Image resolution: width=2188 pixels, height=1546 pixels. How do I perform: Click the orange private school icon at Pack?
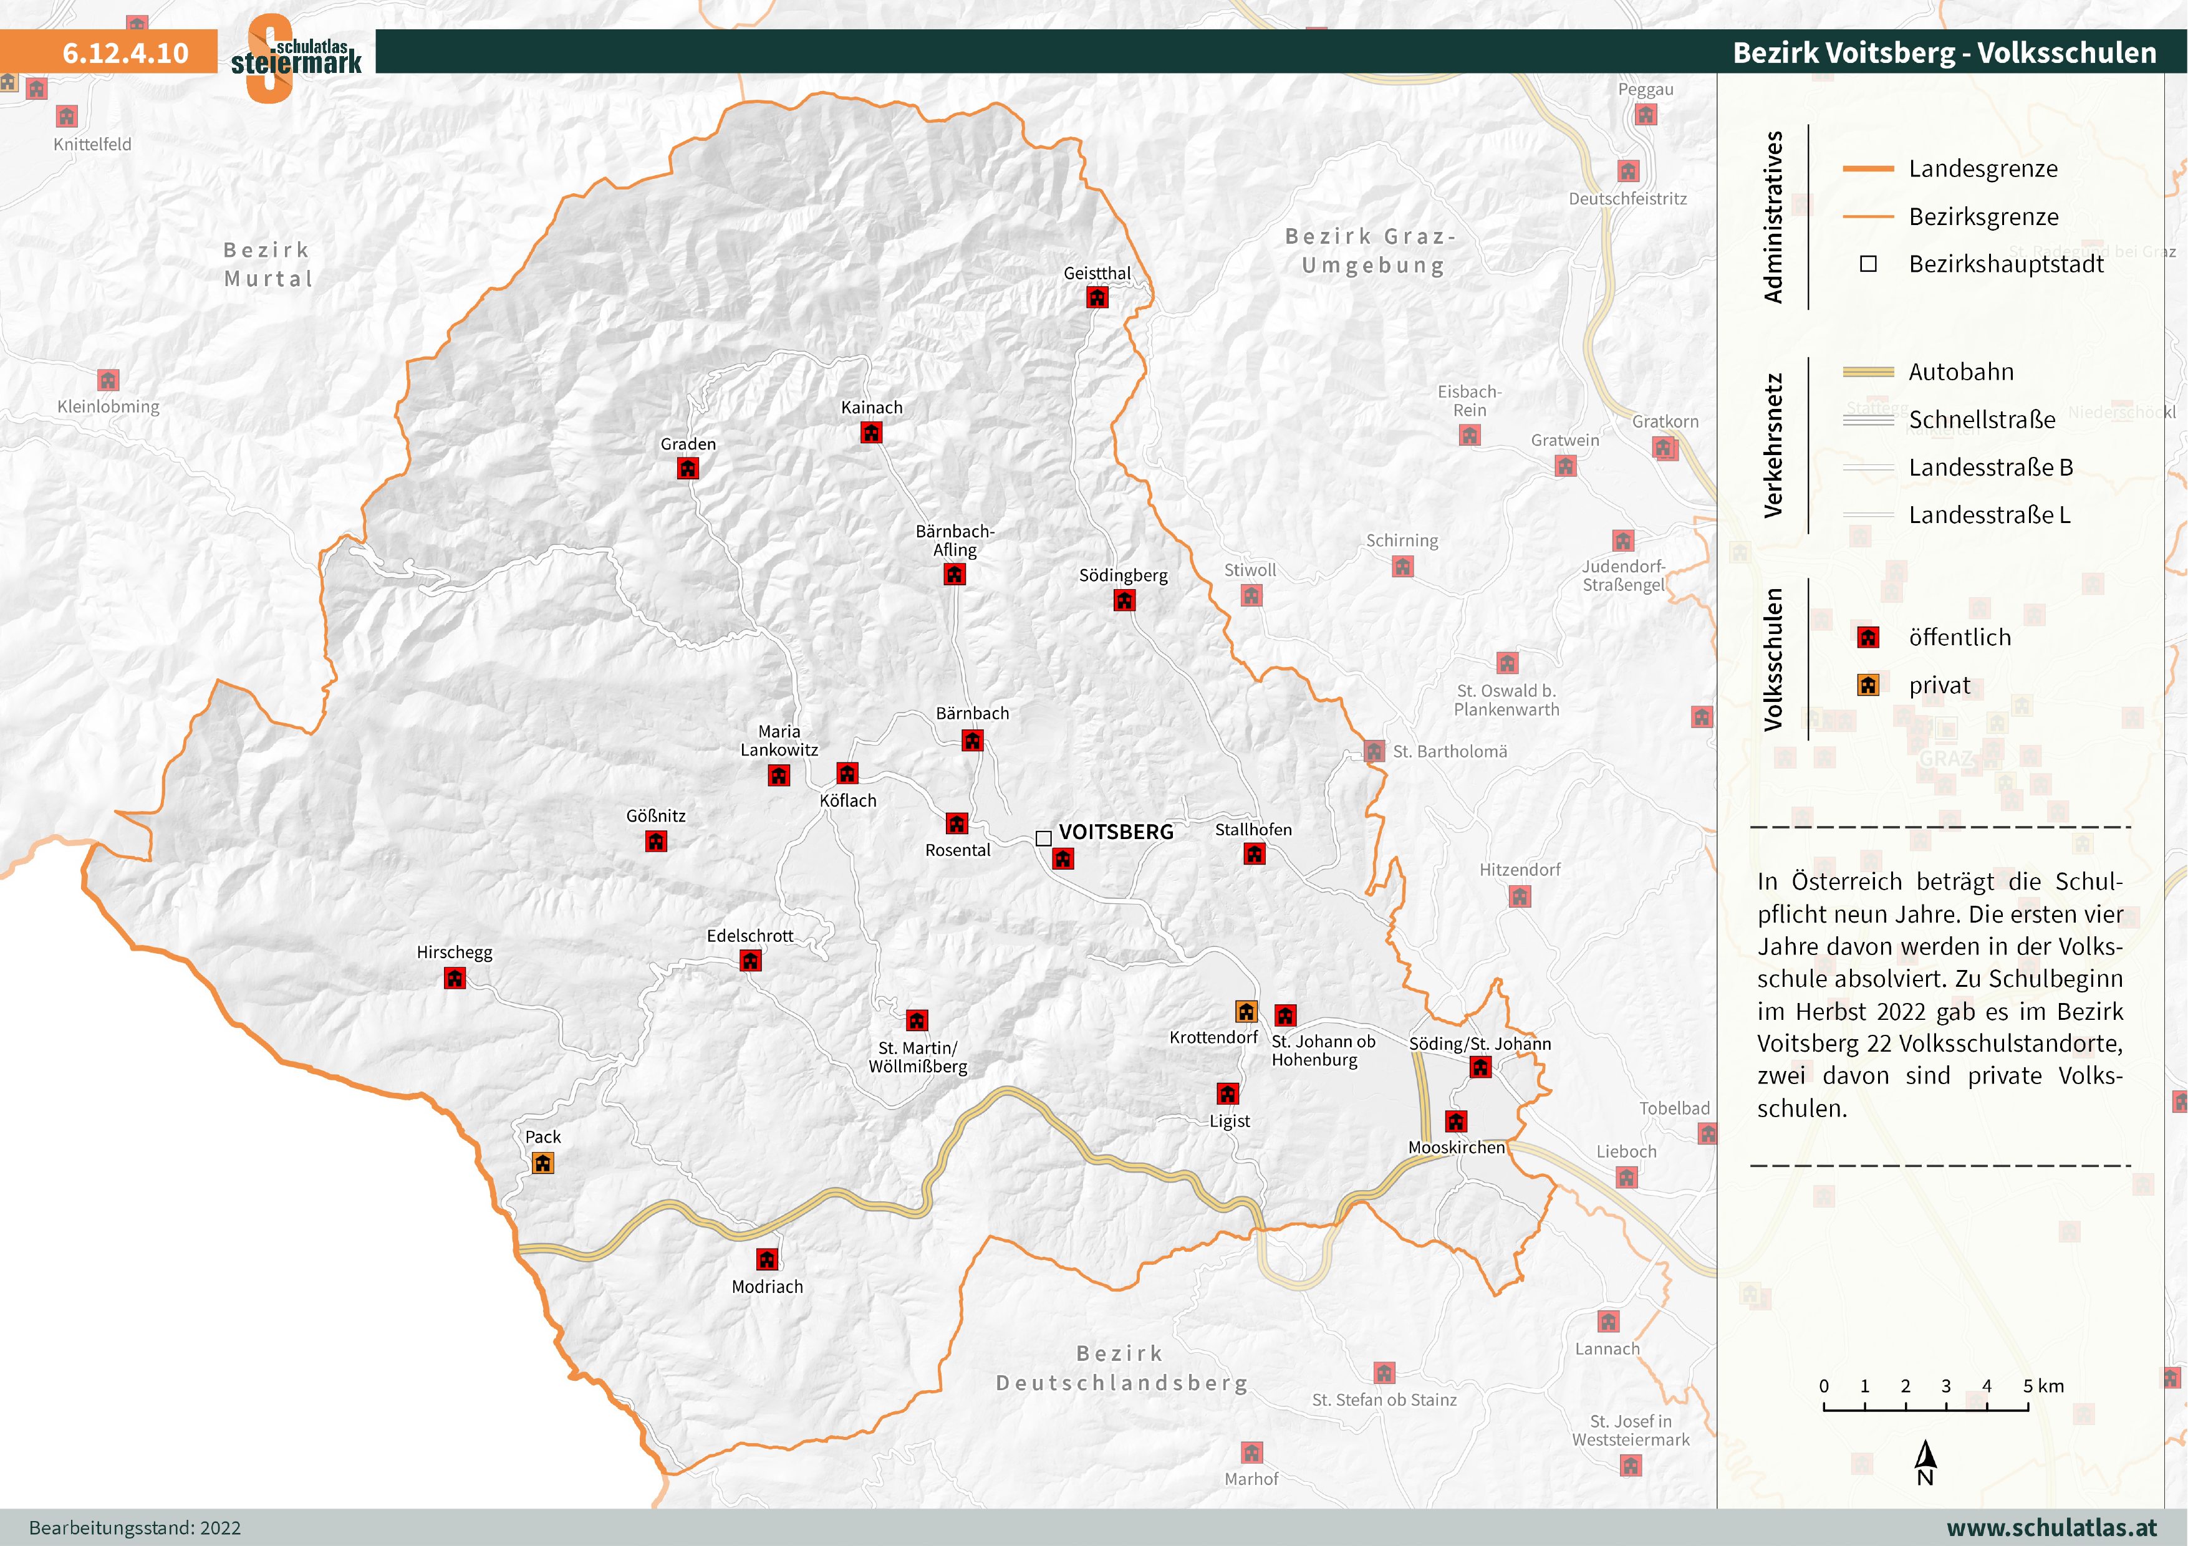(x=542, y=1162)
